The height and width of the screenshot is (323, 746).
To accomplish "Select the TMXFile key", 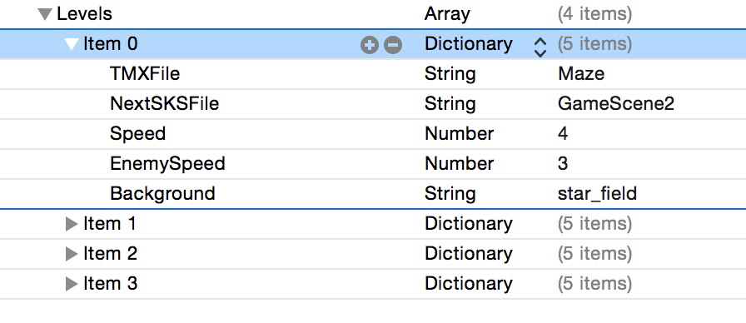I will 145,74.
